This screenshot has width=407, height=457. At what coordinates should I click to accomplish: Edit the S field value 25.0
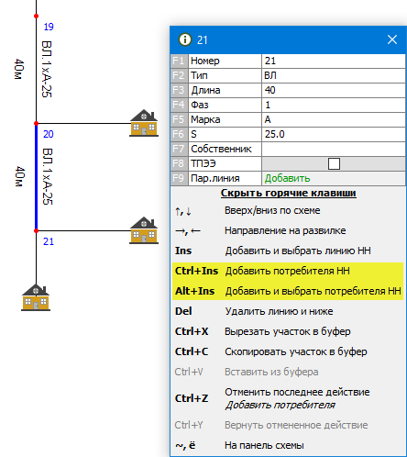pyautogui.click(x=334, y=134)
